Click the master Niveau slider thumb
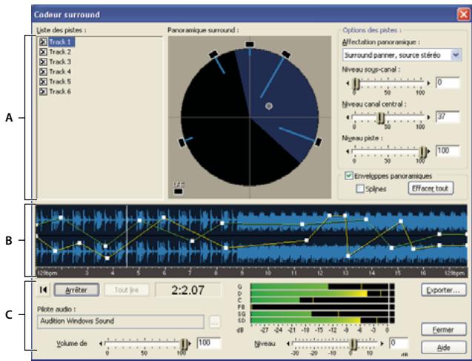472x361 pixels. (x=354, y=343)
